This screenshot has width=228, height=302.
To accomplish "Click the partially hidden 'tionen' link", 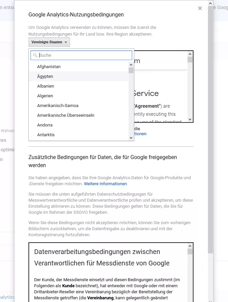I will (140, 134).
